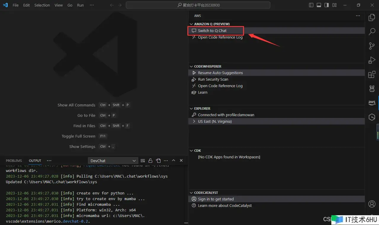Collapse the Amazon Q (Preview) section
Image resolution: width=379 pixels, height=225 pixels.
click(277, 24)
